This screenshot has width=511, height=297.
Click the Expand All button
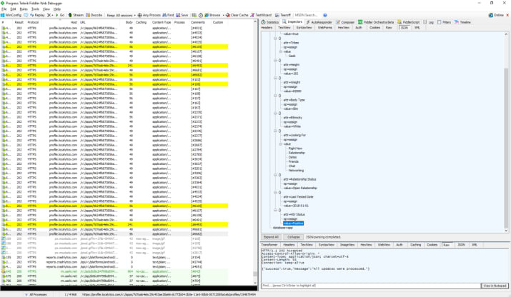(272, 237)
